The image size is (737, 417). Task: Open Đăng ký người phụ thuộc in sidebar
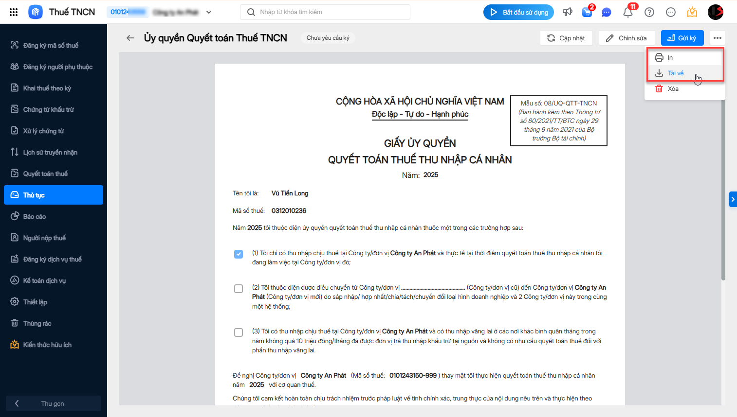[54, 67]
